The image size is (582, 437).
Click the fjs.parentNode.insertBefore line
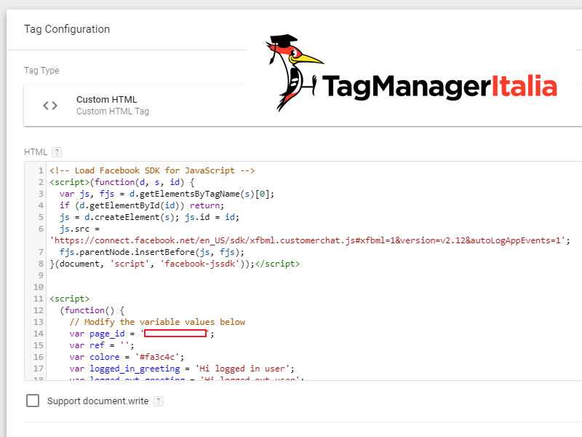(x=152, y=252)
